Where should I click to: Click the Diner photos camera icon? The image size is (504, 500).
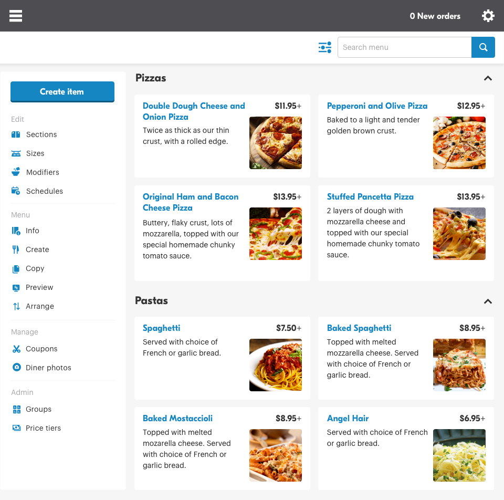16,368
